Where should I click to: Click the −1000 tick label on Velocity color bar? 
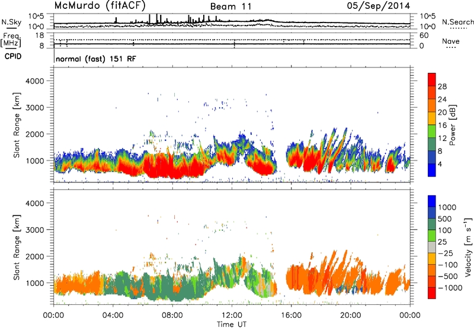(x=450, y=288)
